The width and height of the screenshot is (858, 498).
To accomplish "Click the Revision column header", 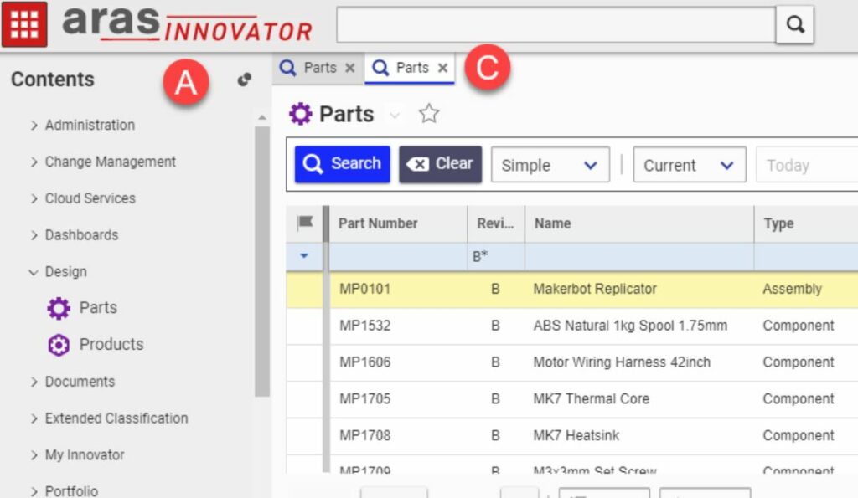I will tap(495, 223).
